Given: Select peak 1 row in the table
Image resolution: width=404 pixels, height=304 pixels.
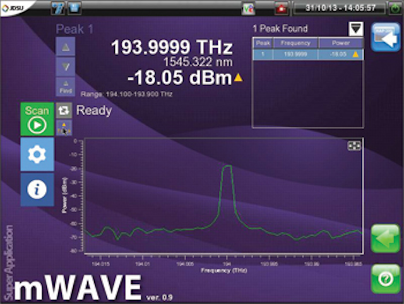Looking at the screenshot, I should click(308, 54).
